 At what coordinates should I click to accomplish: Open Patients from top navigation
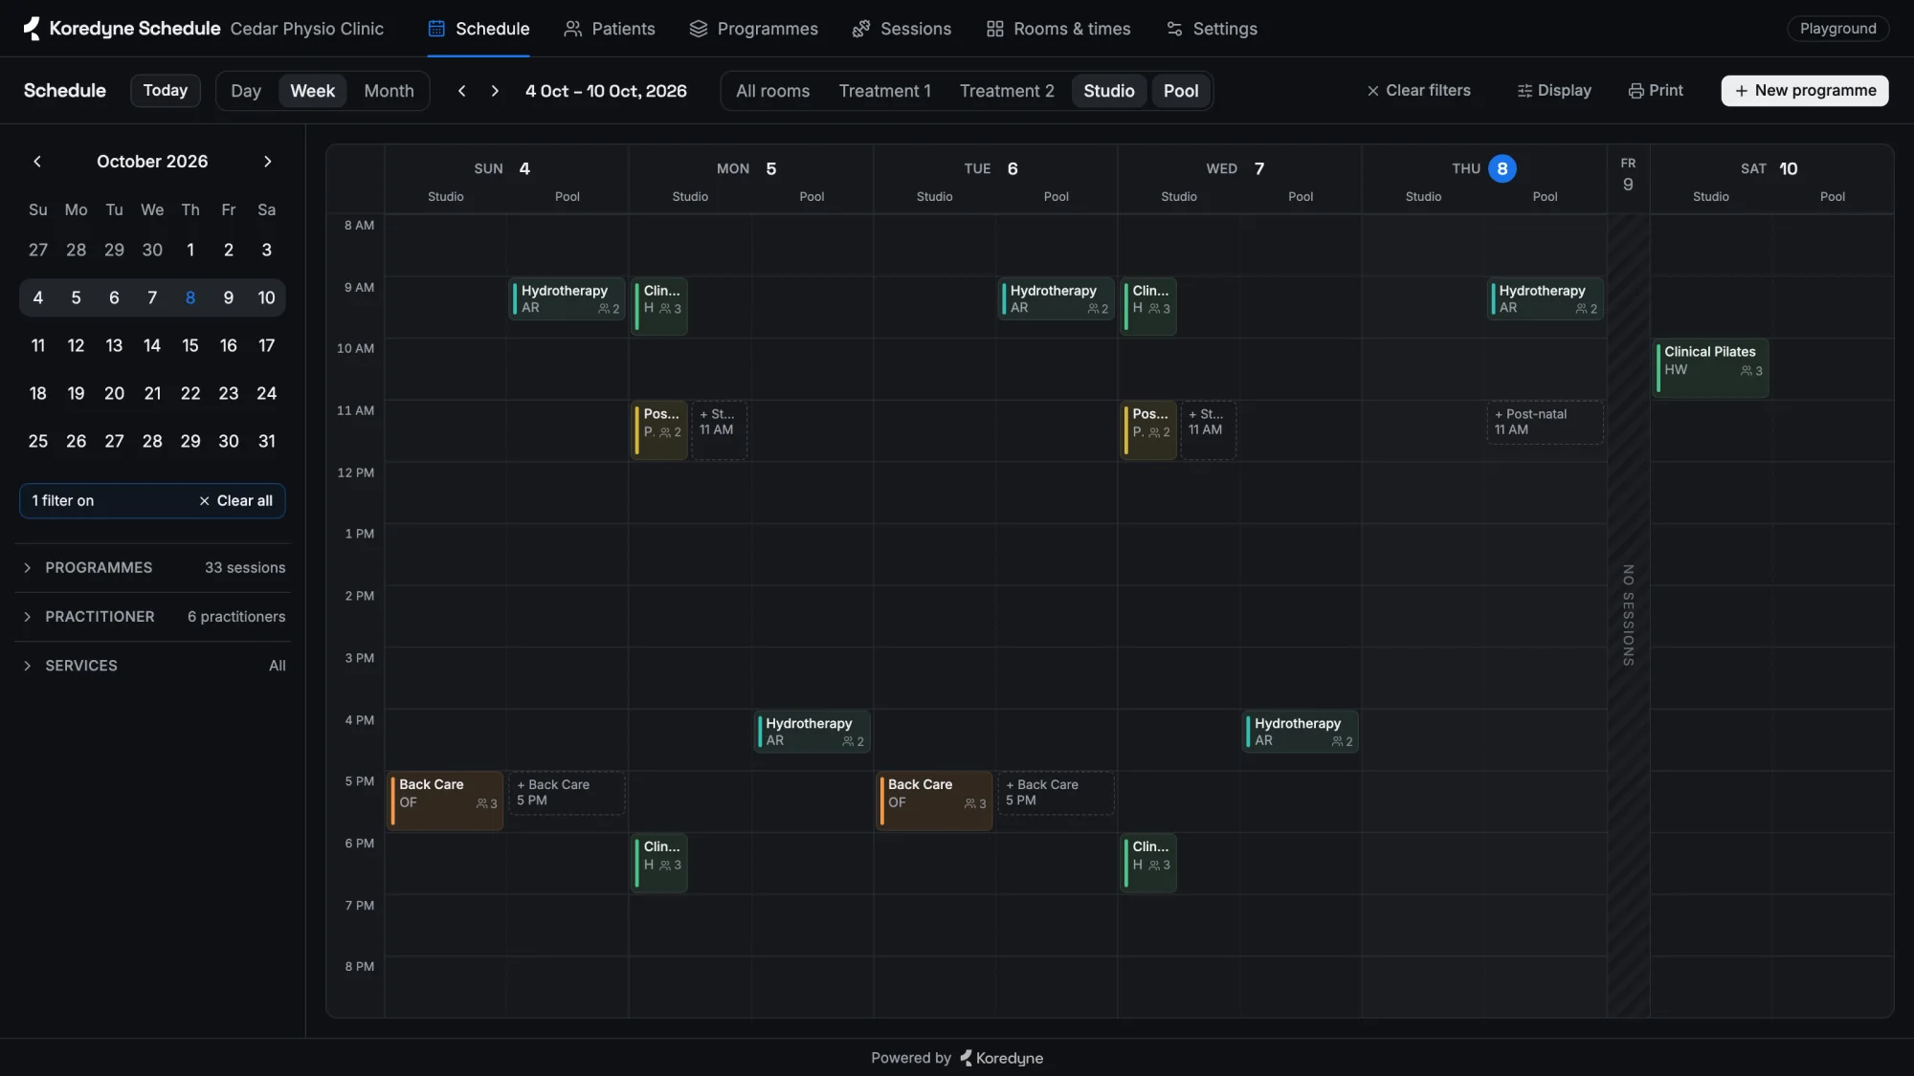point(610,29)
